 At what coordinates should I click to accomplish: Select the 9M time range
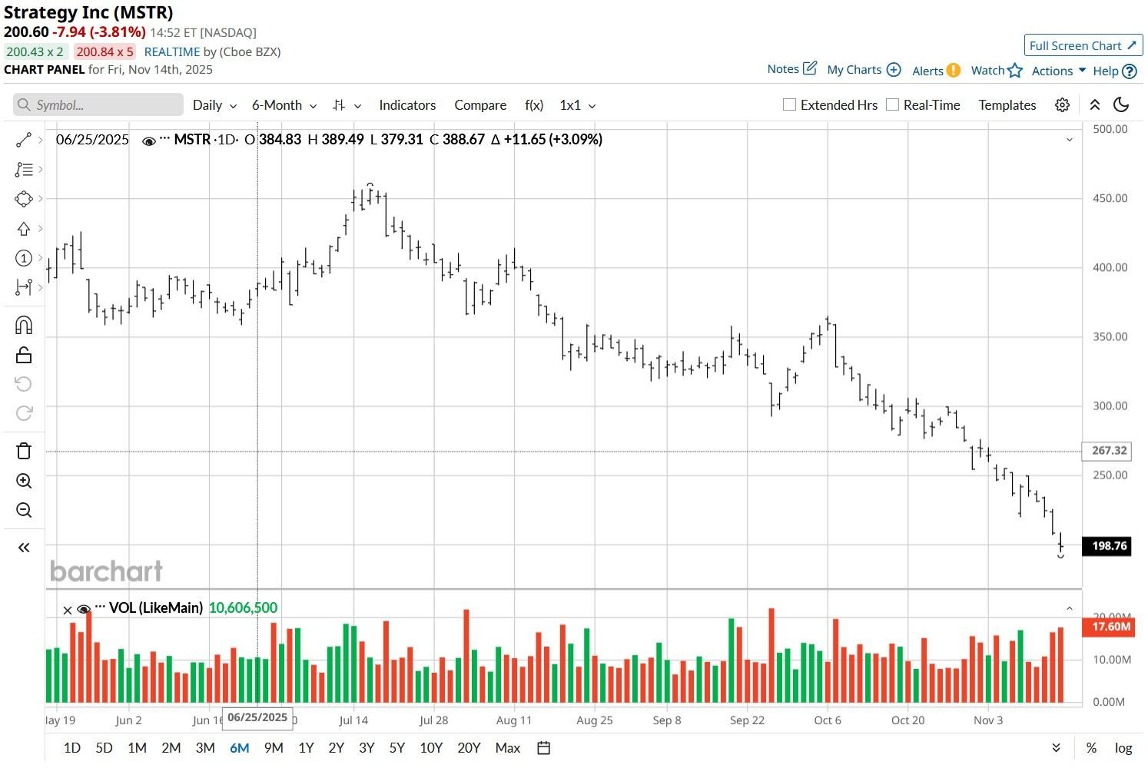(x=274, y=748)
